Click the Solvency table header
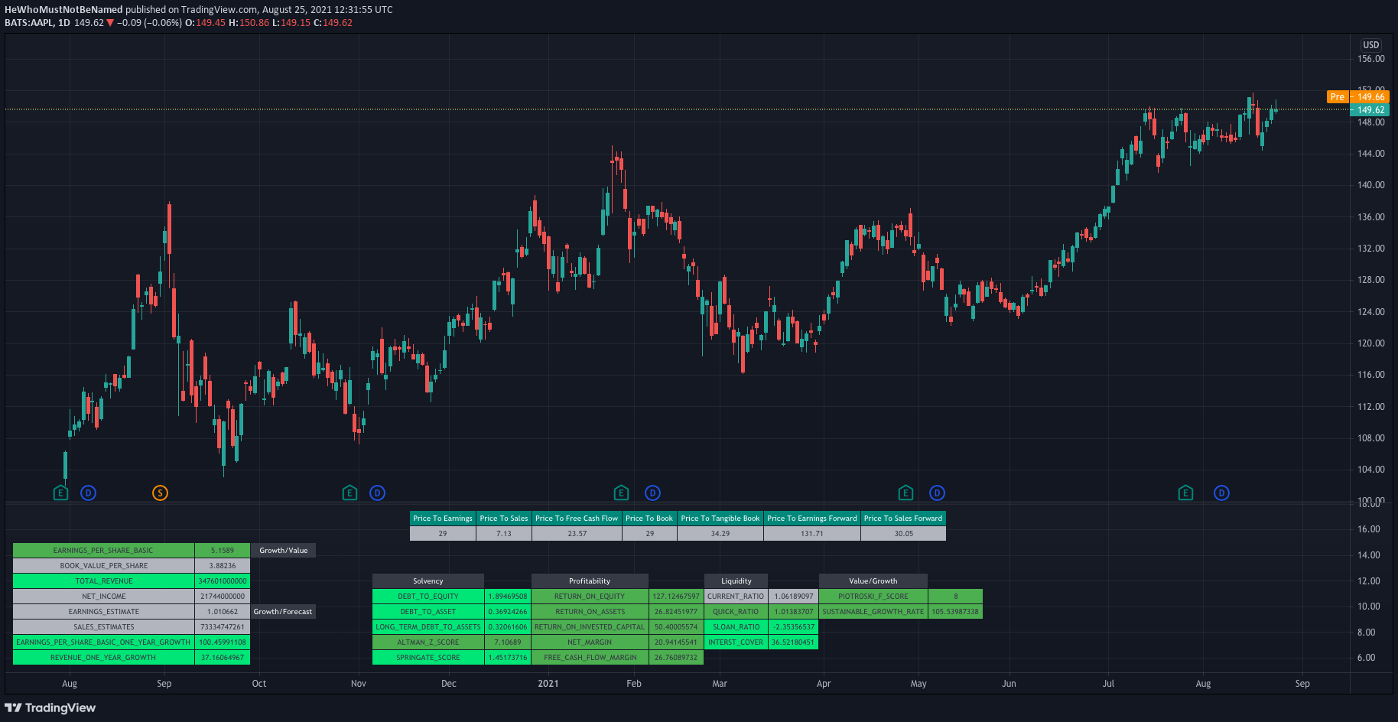The image size is (1398, 722). pos(428,581)
